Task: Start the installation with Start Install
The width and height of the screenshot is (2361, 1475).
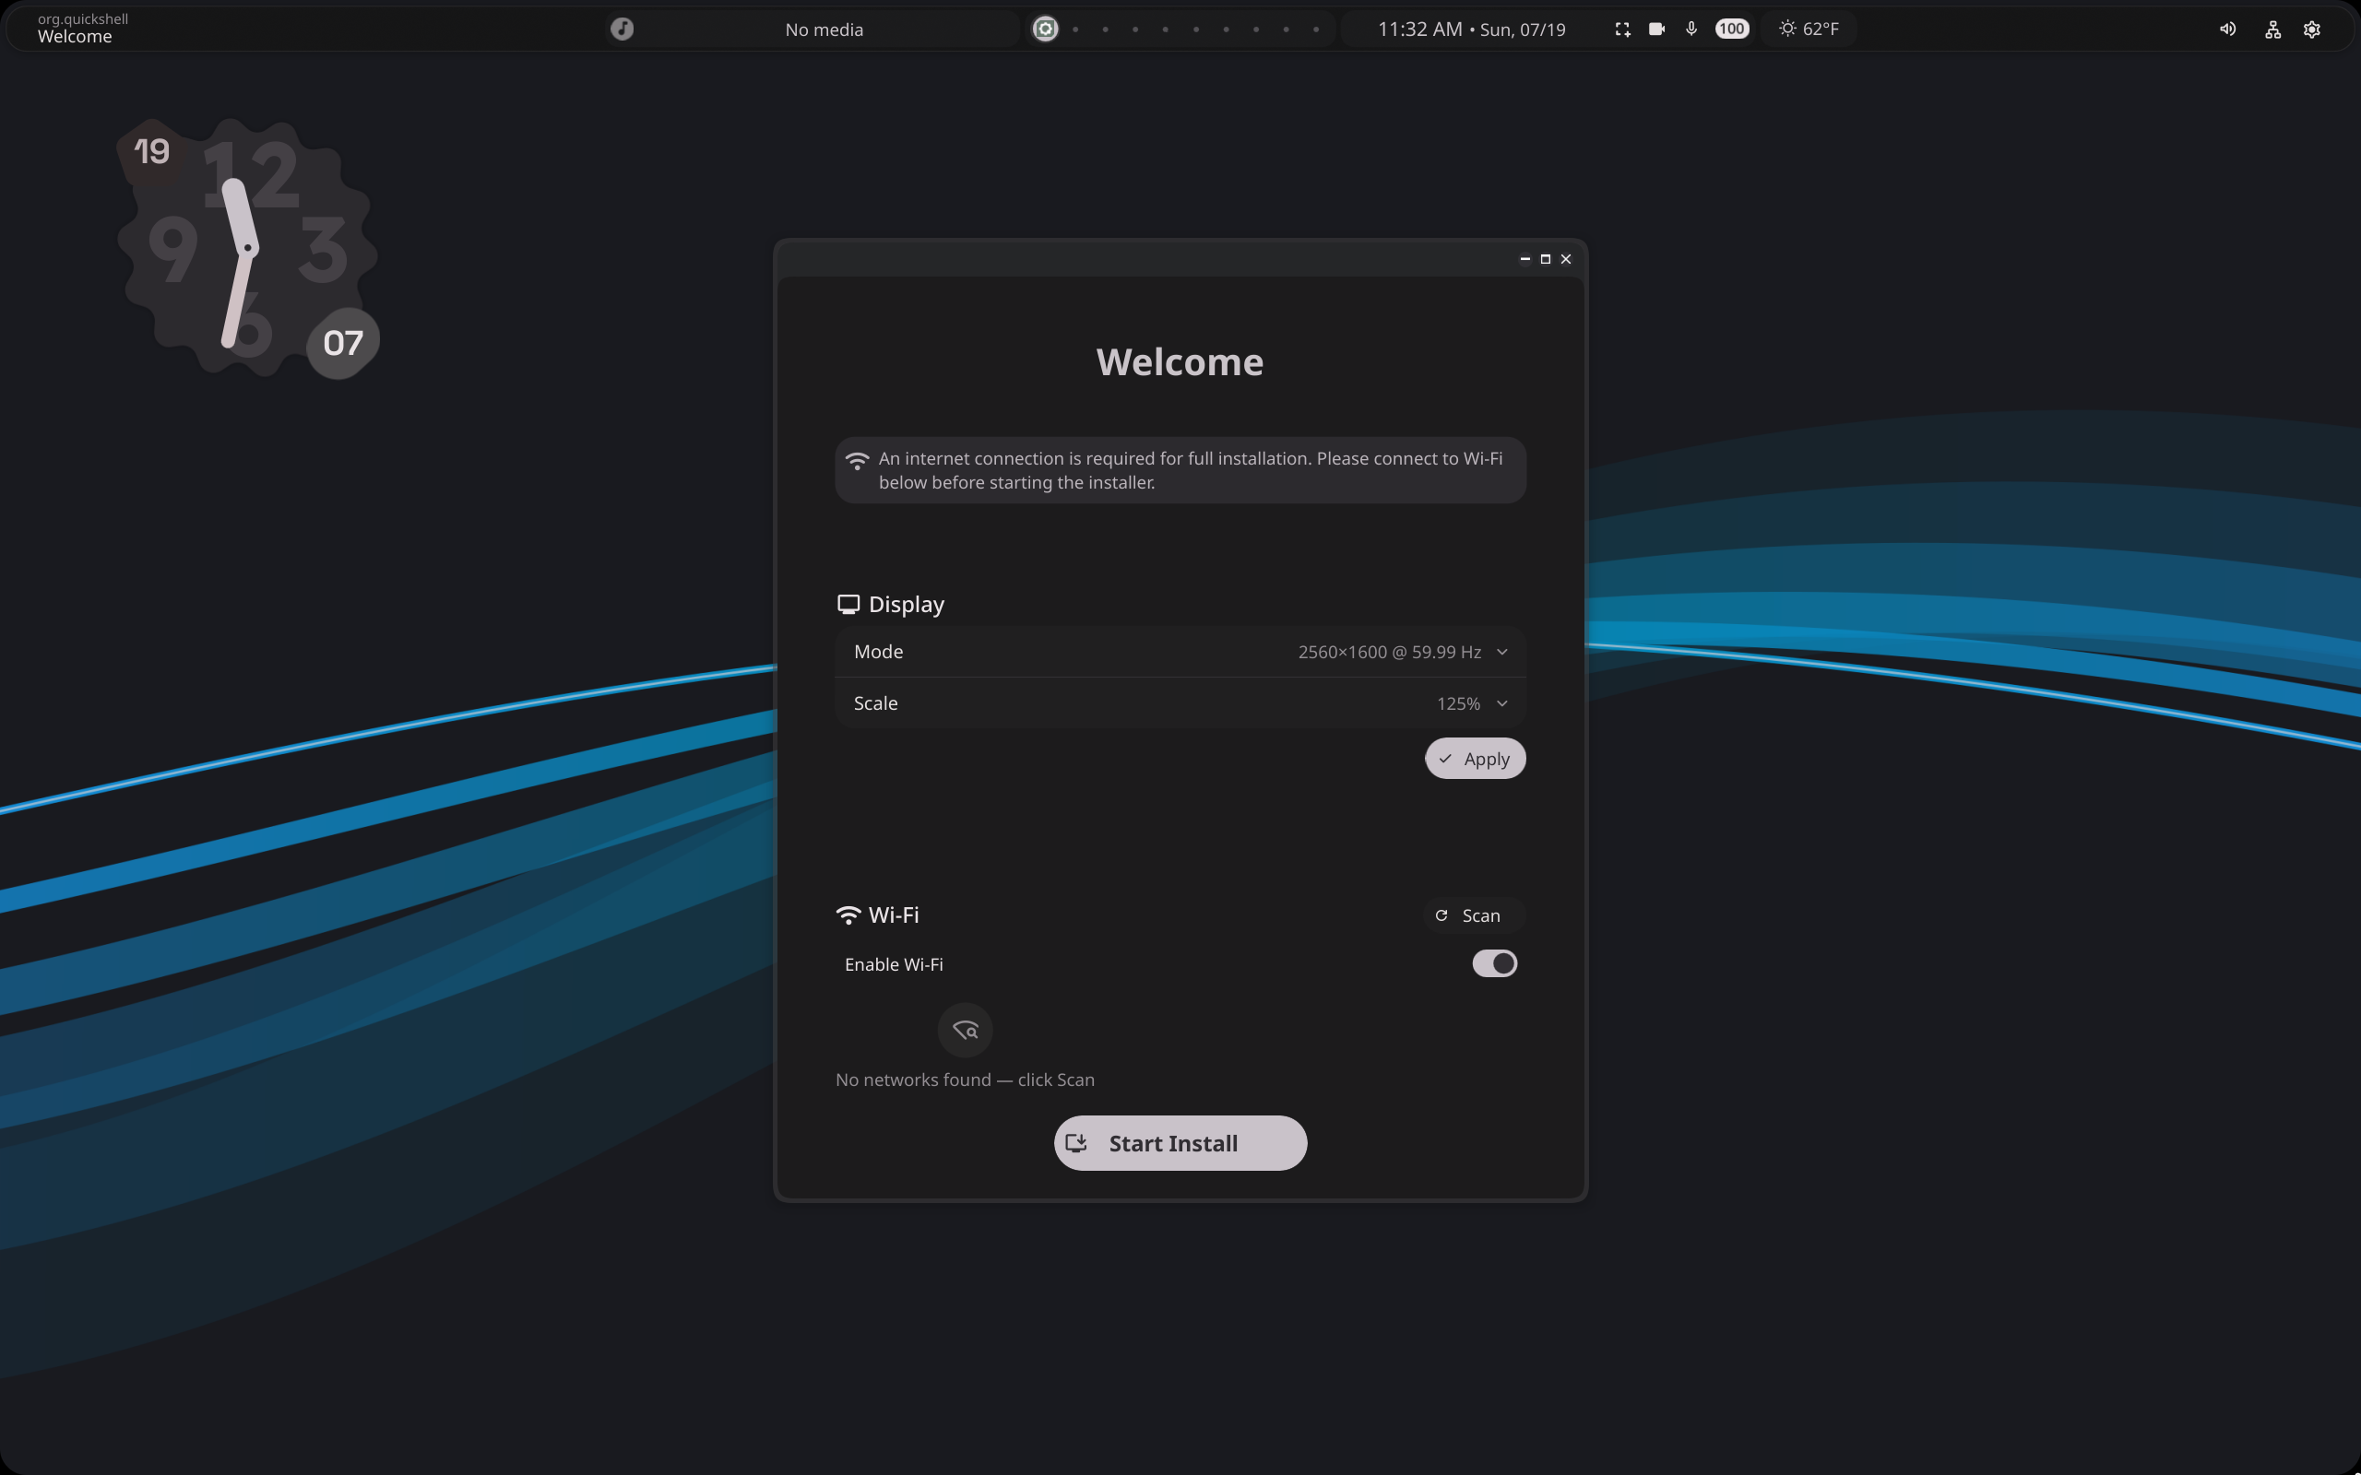Action: (1180, 1143)
